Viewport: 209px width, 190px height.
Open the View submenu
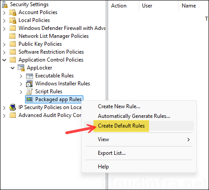(x=139, y=139)
